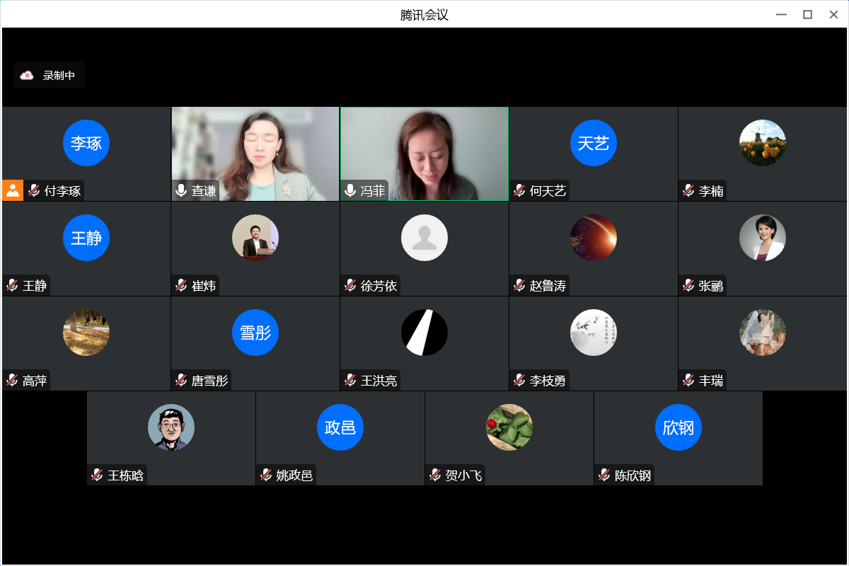Select the blue 政邑 avatar circle
Screen dimensions: 849x566
click(340, 427)
